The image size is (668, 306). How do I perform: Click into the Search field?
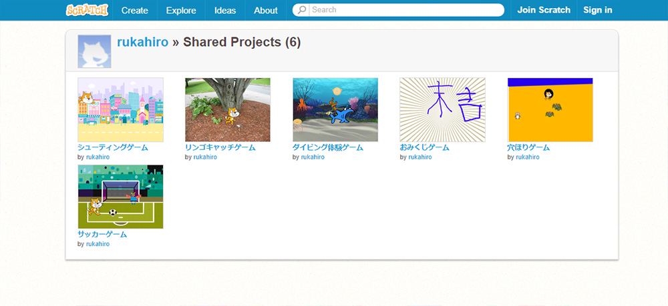pos(404,10)
